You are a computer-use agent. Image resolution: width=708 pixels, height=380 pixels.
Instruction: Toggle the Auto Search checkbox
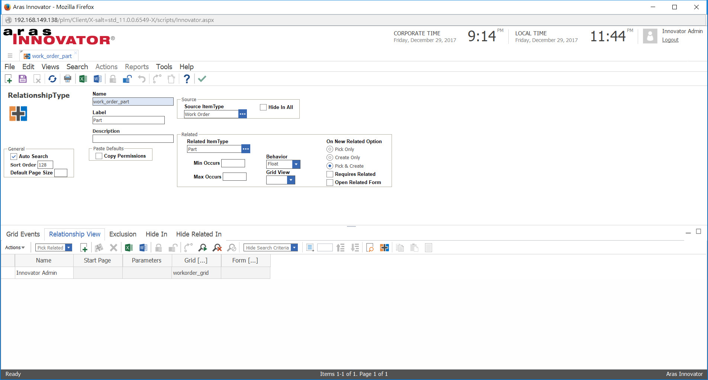(x=14, y=157)
